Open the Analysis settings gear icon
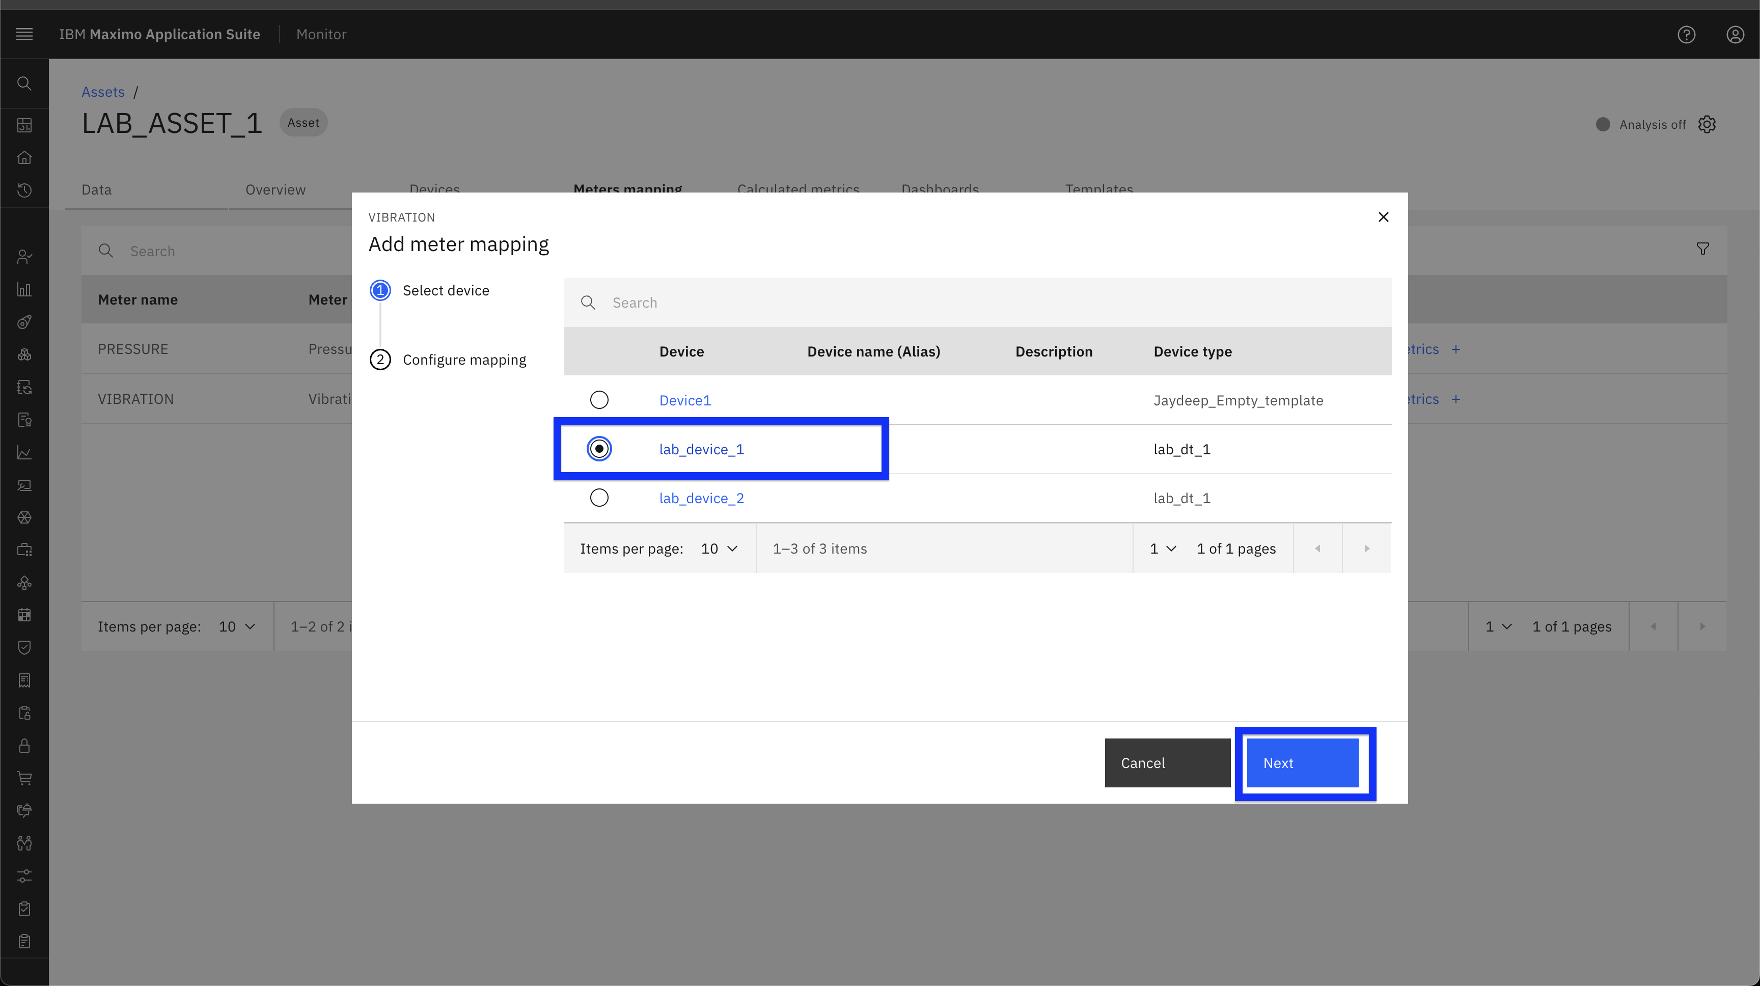The width and height of the screenshot is (1760, 986). point(1707,124)
